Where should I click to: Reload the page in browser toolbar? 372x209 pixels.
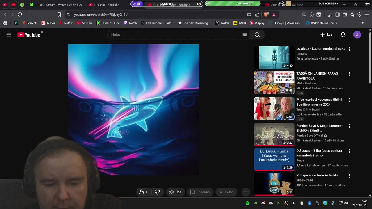pos(20,15)
